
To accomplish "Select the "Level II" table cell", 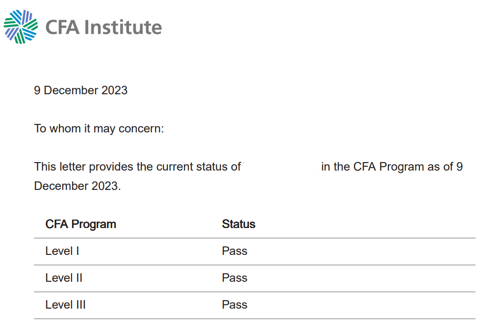I will (64, 278).
